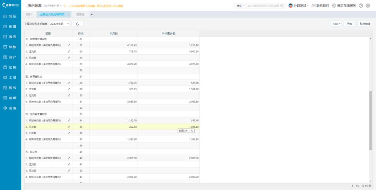Click the pencil edit icon in row 42
Viewport: 376px width, 190px height.
pyautogui.click(x=69, y=170)
